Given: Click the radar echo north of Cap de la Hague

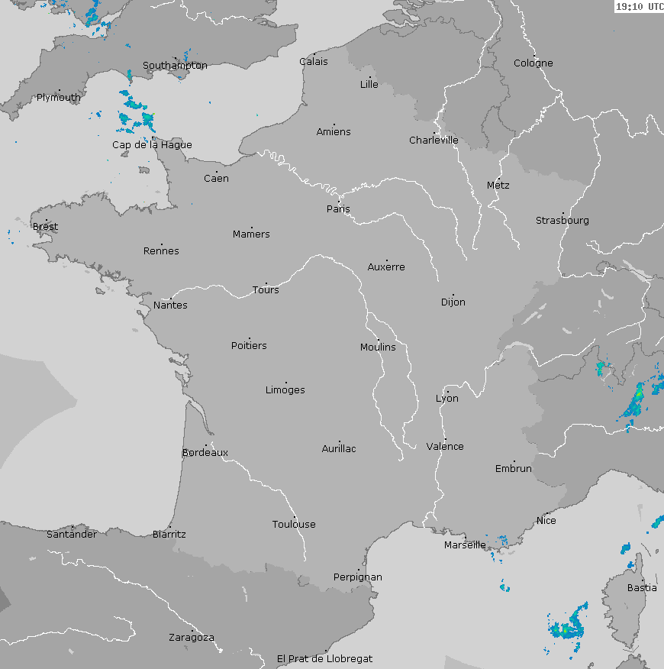Looking at the screenshot, I should tap(136, 112).
